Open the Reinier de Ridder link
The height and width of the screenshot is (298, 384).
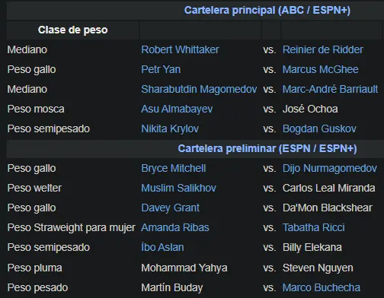click(x=322, y=49)
